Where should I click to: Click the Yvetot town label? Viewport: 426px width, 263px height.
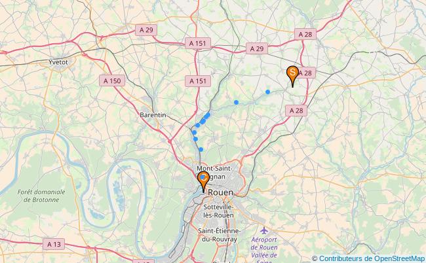58,62
